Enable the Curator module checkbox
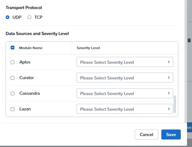The height and width of the screenshot is (147, 192). coord(13,78)
